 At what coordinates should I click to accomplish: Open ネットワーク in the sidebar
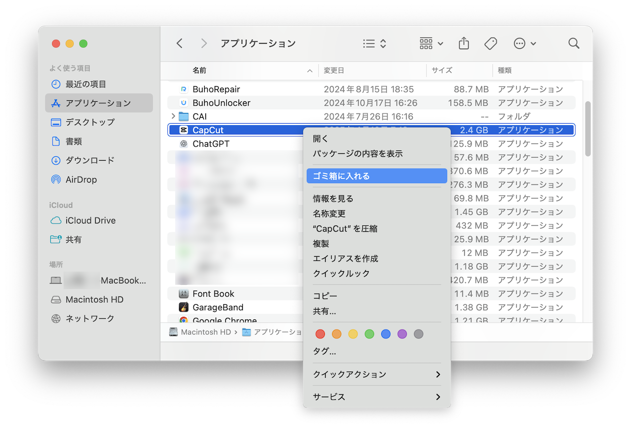coord(99,318)
